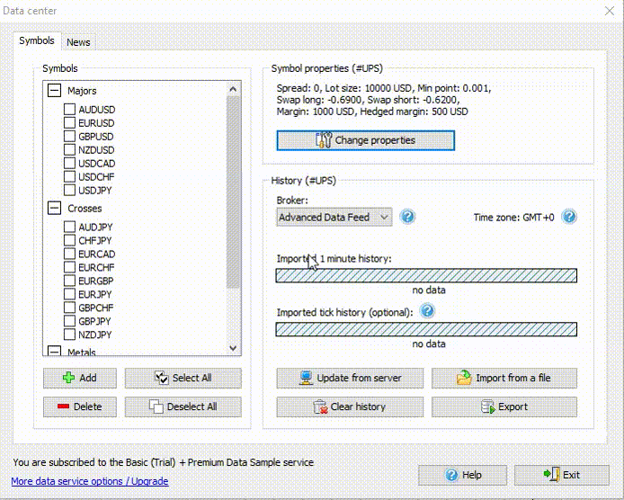Screen dimensions: 624x500
Task: Tick the EURCAD checkbox
Action: click(69, 254)
